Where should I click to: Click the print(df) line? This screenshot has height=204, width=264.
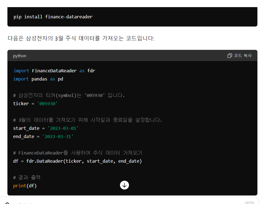point(25,186)
